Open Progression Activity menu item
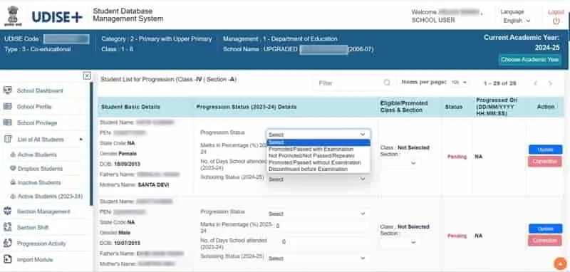The image size is (570, 272). (41, 244)
